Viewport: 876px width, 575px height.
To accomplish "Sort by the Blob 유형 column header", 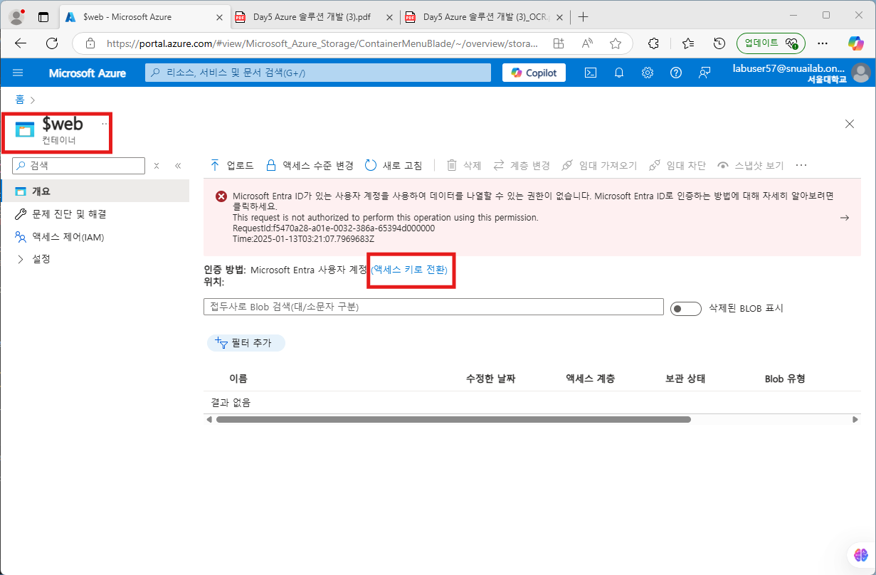I will click(x=784, y=379).
